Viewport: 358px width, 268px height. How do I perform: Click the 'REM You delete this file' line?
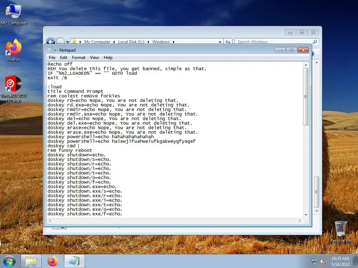pyautogui.click(x=127, y=69)
